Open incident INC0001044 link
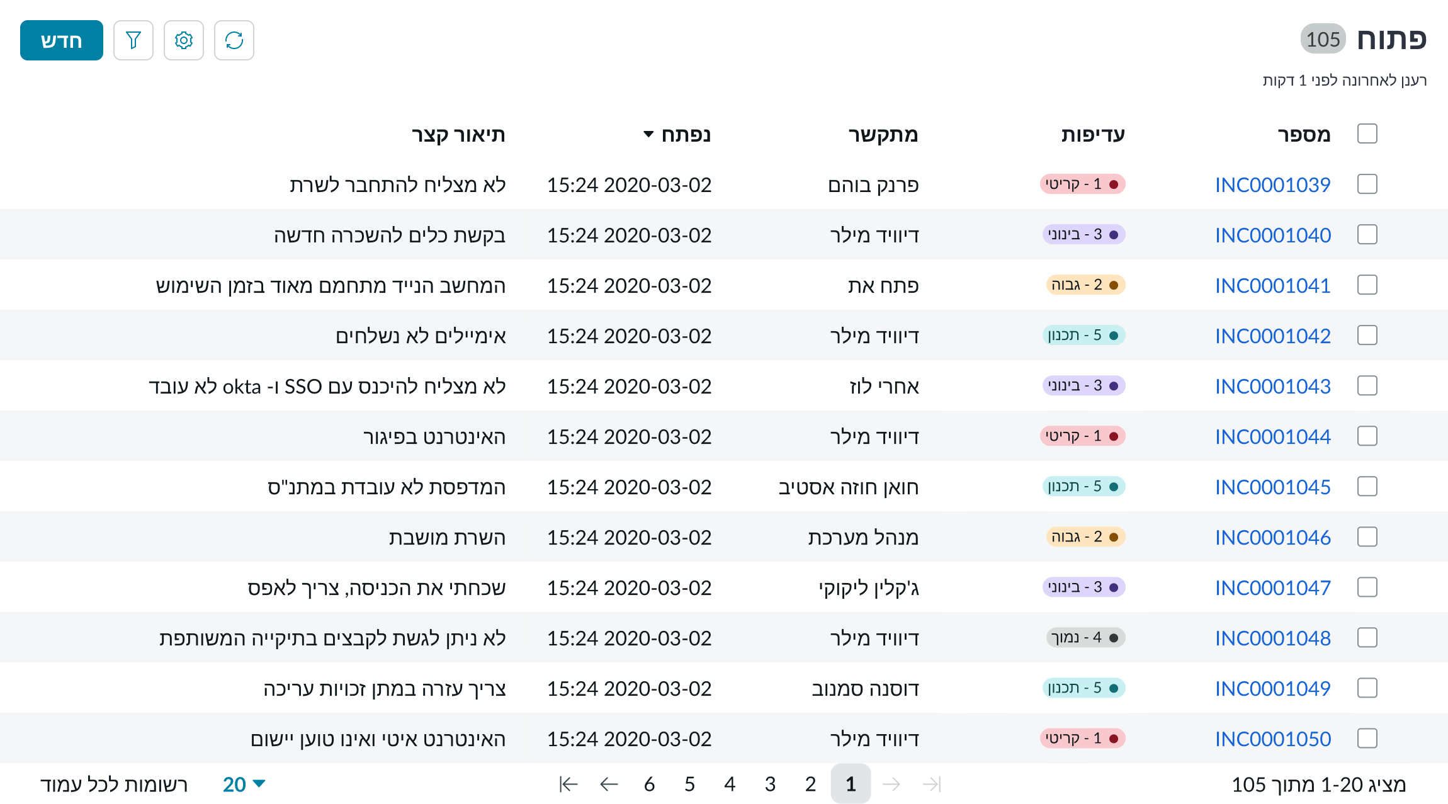 [1272, 436]
